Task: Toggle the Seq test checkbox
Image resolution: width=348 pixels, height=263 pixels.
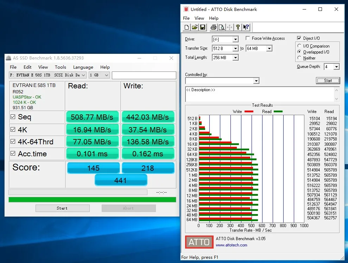Action: 13,117
